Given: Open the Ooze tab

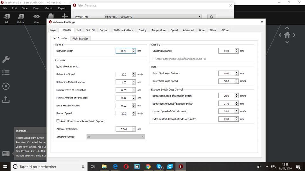Looking at the screenshot, I should tap(202, 30).
